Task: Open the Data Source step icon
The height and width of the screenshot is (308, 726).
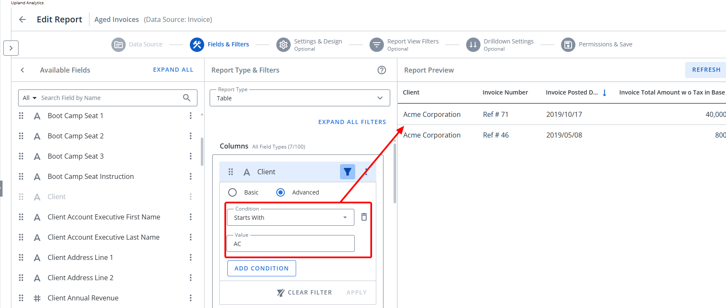Action: 119,44
